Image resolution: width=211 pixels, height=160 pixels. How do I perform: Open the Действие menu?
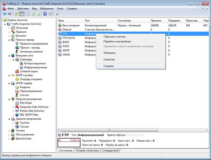coord(23,8)
